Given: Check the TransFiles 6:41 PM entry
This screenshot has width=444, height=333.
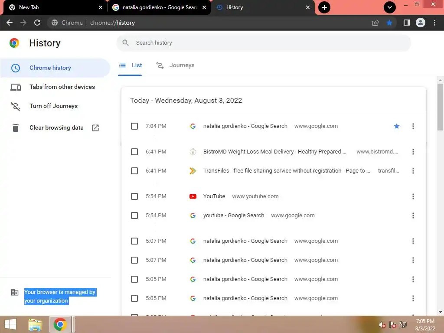Looking at the screenshot, I should (134, 171).
